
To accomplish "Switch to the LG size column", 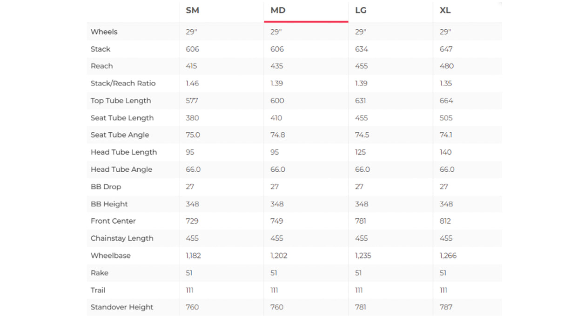I will tap(361, 11).
